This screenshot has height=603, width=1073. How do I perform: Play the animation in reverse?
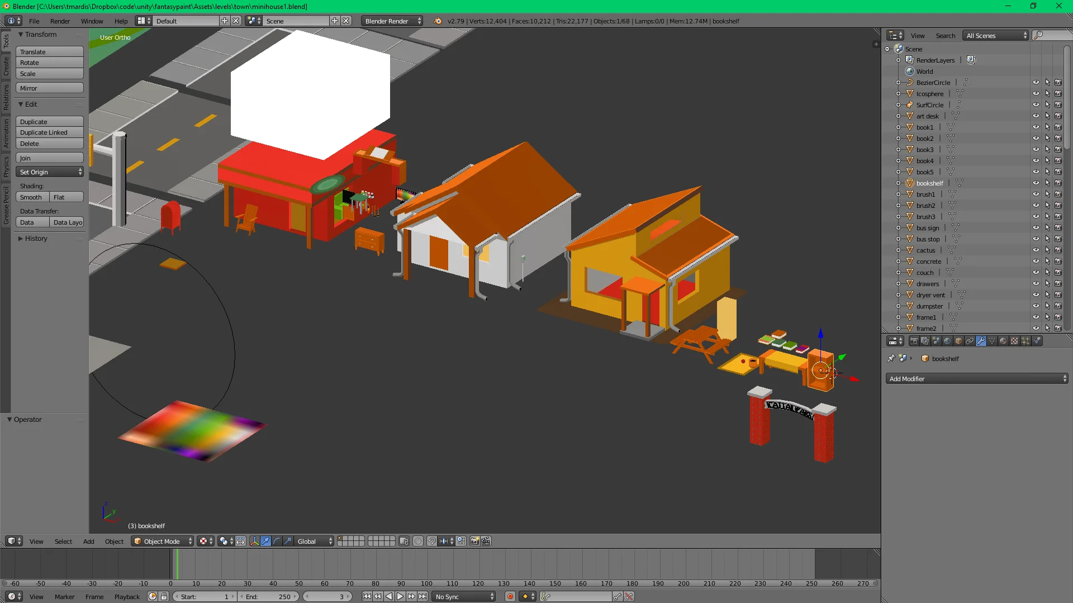point(389,596)
